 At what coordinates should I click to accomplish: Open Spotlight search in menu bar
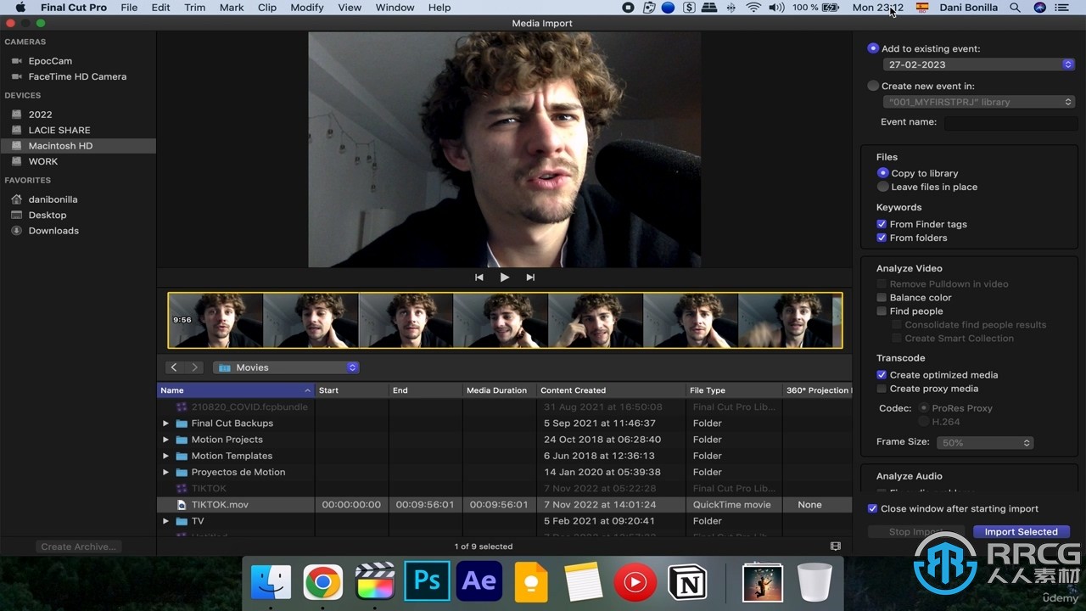(1016, 8)
